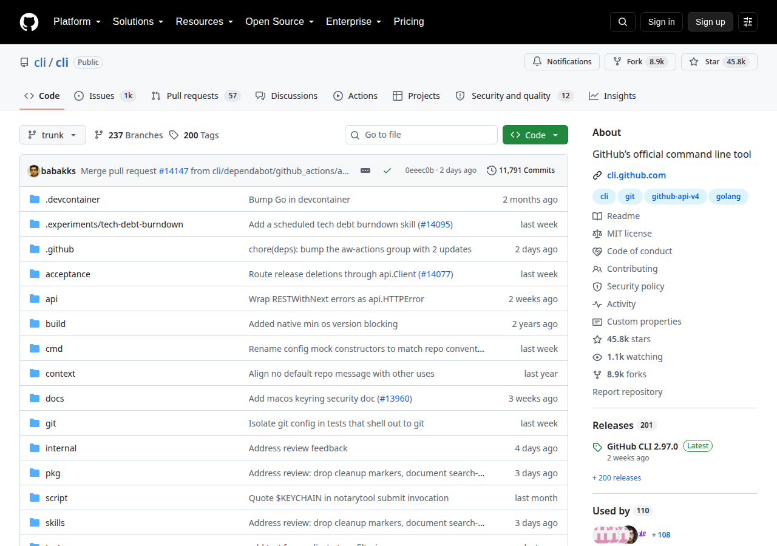Open the appearance settings slider icon
Viewport: 777px width, 546px height.
click(x=748, y=22)
